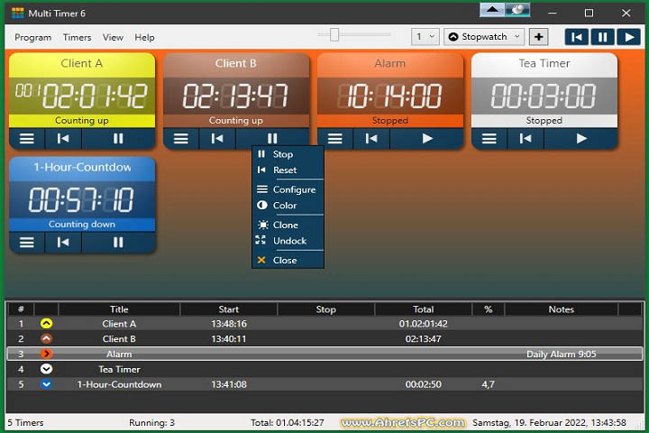Sort the list by Title column
649x433 pixels.
[x=119, y=309]
